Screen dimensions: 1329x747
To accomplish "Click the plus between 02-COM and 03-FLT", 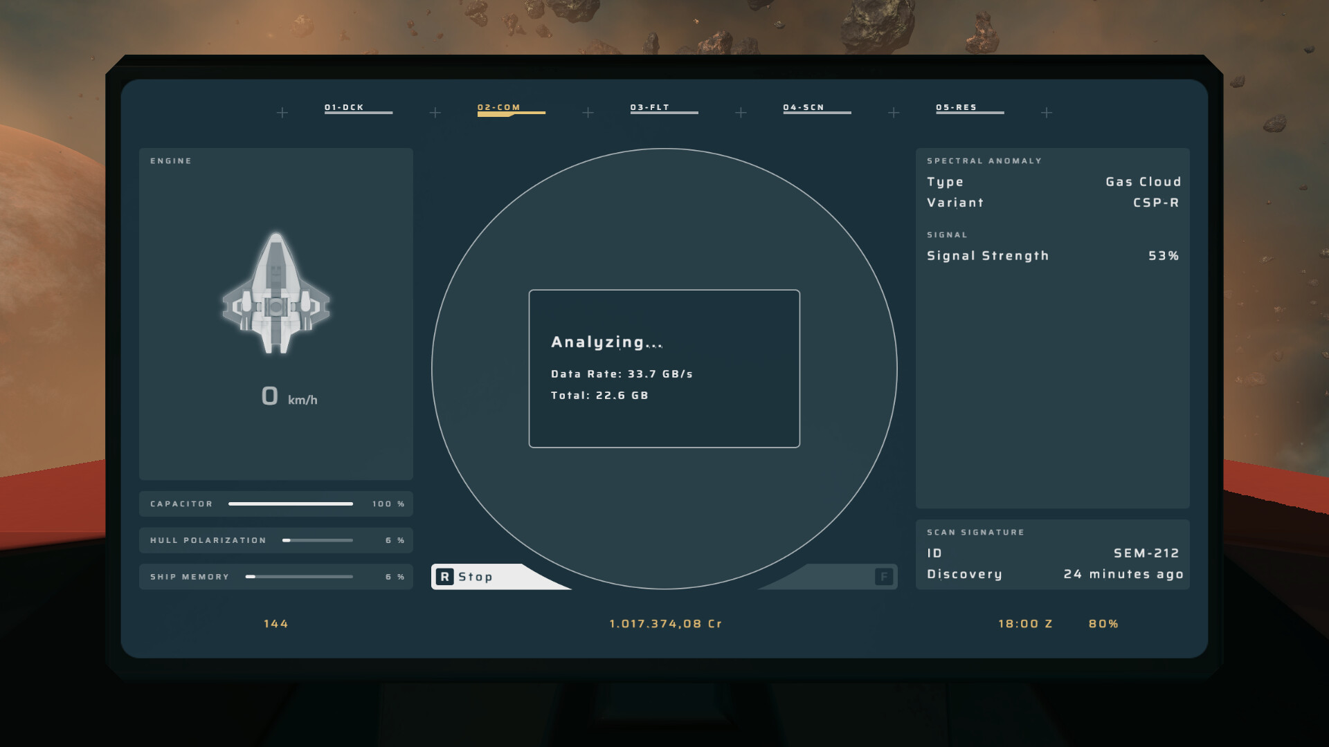I will 588,112.
